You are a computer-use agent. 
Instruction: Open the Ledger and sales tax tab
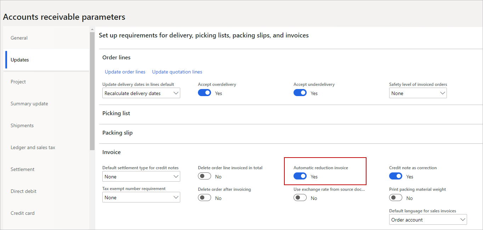(33, 147)
